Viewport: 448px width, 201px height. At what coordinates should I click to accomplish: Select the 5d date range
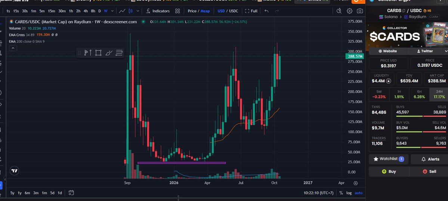(52, 193)
